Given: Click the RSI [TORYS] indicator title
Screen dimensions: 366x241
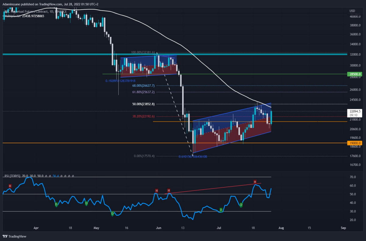Looking at the screenshot, I should tap(12, 176).
